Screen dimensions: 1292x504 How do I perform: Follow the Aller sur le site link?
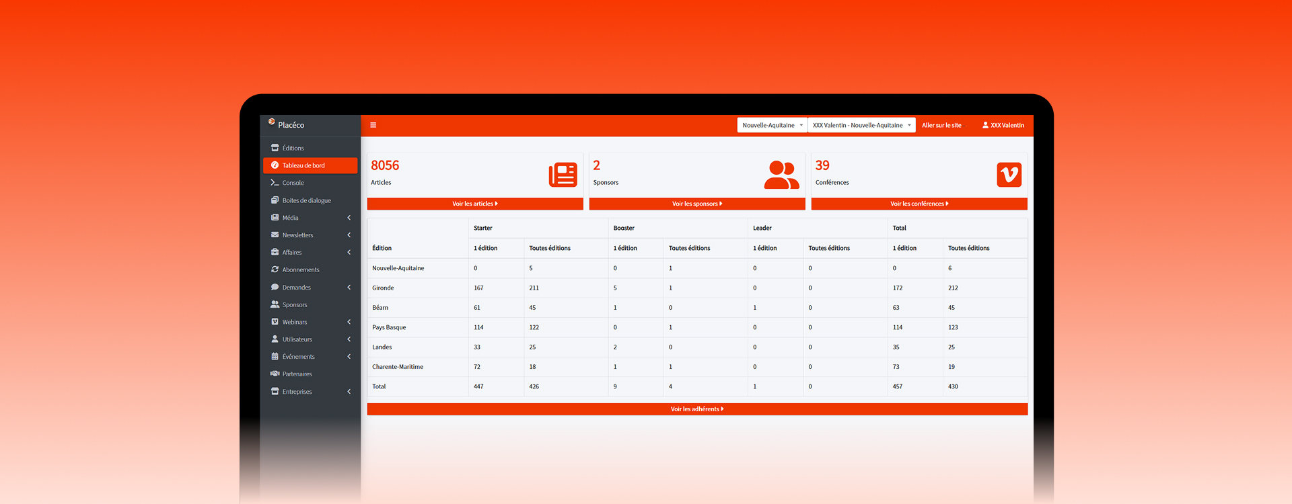pyautogui.click(x=941, y=125)
